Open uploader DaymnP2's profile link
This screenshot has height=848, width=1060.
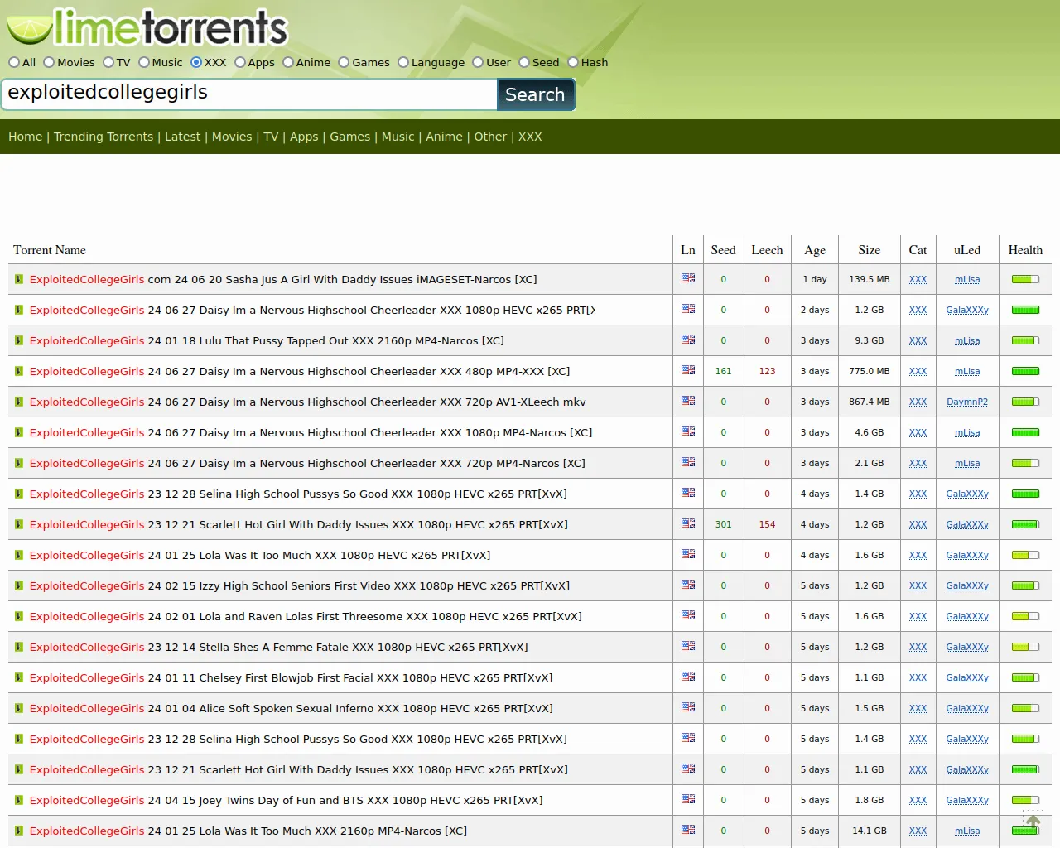(x=966, y=402)
